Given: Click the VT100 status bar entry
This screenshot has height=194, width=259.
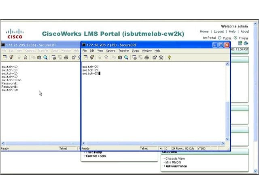Looking at the screenshot, I should tap(202, 148).
